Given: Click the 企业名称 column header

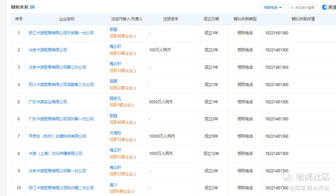Looking at the screenshot, I should [x=67, y=19].
